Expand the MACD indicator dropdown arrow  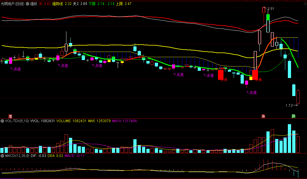point(2,156)
